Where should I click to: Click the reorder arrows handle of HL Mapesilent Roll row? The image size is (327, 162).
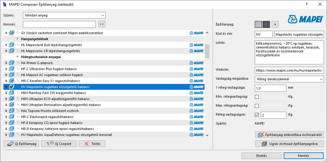[x=6, y=45]
